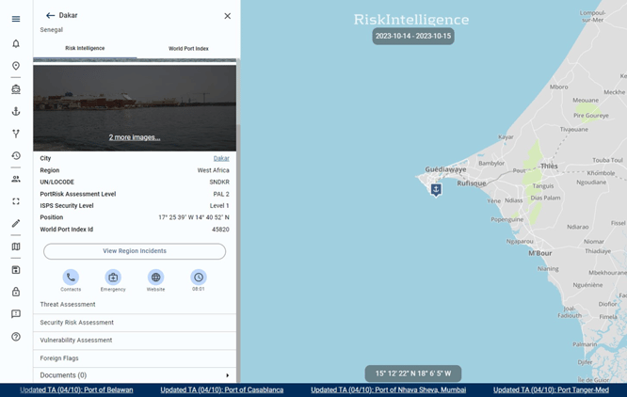The width and height of the screenshot is (627, 397).
Task: Open the Dakar city link
Action: point(221,159)
